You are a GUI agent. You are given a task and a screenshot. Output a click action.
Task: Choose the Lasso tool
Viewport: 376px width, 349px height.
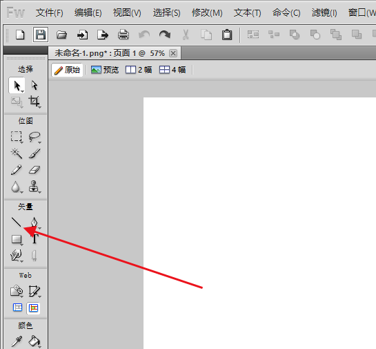point(34,137)
